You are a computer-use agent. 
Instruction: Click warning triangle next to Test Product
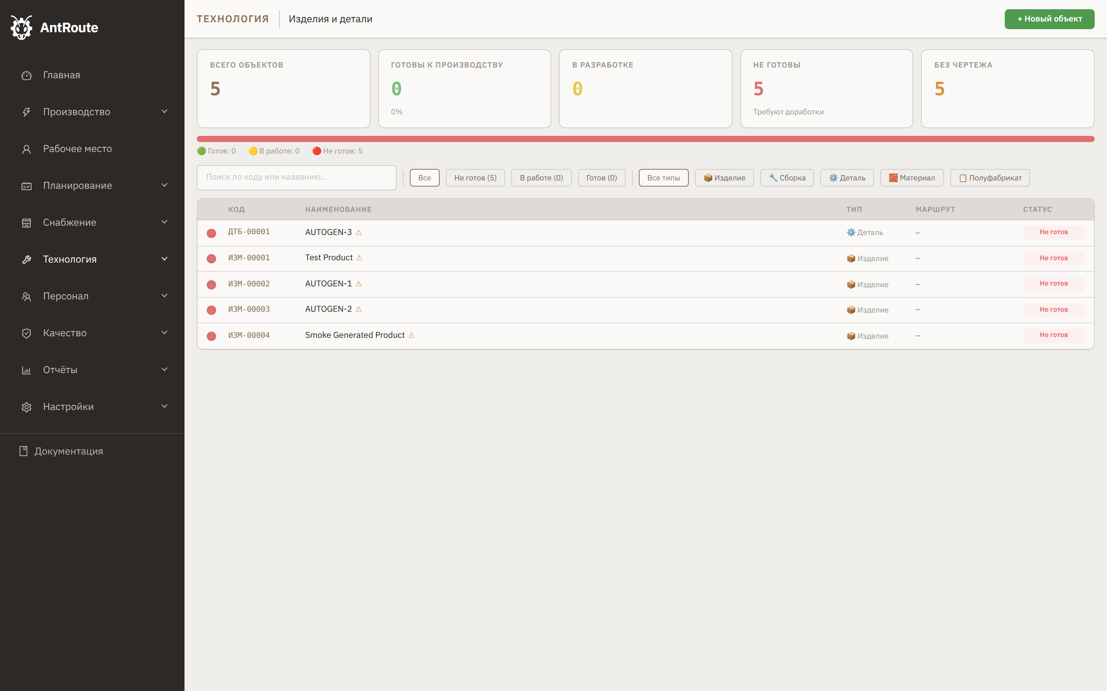click(359, 258)
